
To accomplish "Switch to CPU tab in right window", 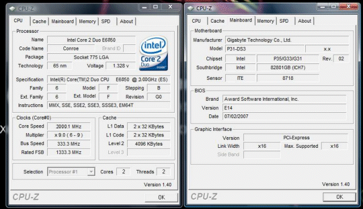I will (196, 21).
